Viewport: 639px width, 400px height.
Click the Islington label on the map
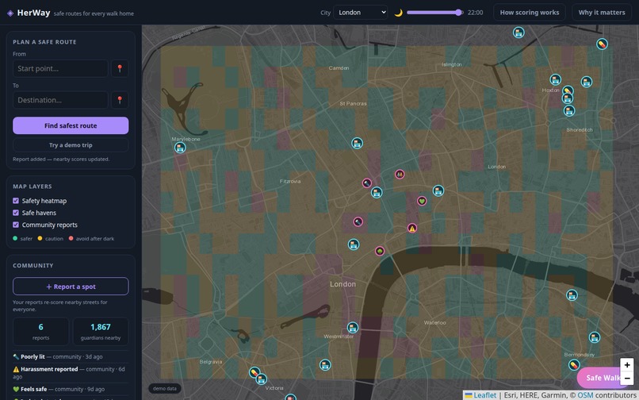[x=452, y=64]
